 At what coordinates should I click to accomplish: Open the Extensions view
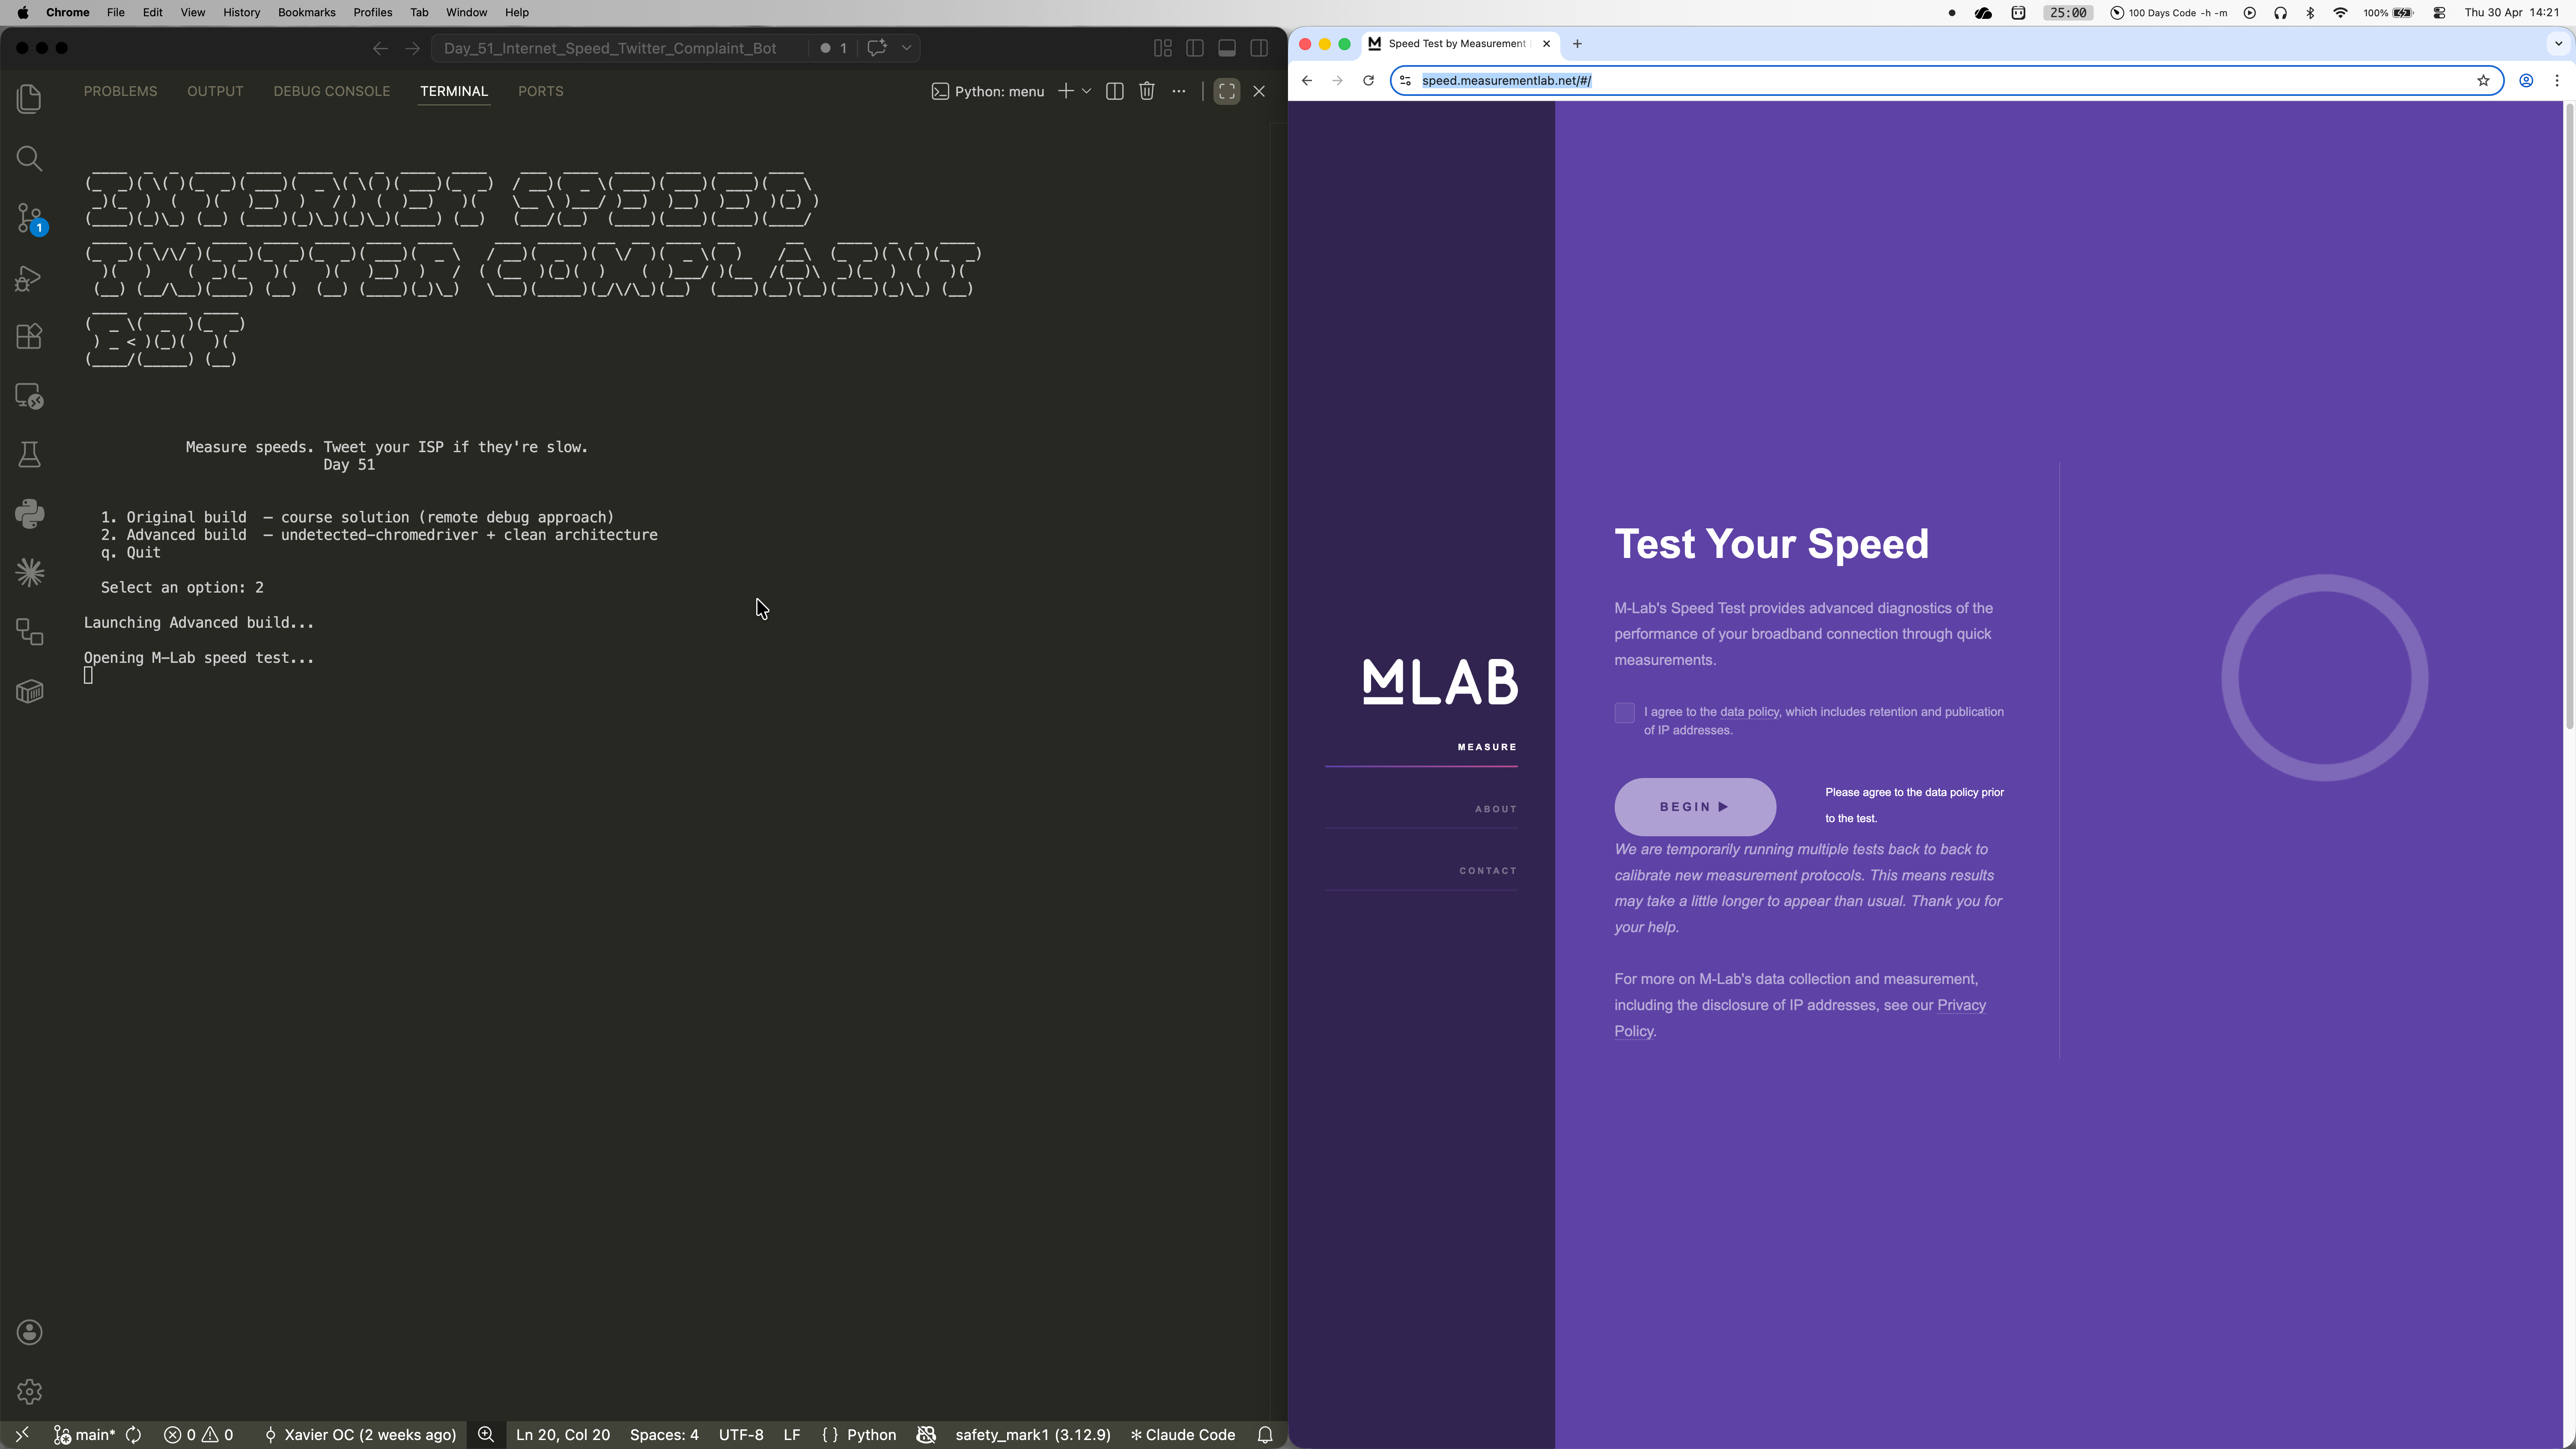coord(30,337)
